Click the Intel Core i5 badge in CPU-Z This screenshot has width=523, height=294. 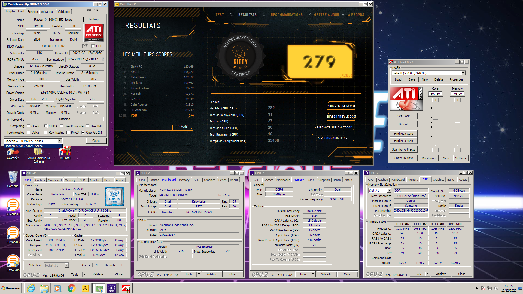tap(114, 197)
